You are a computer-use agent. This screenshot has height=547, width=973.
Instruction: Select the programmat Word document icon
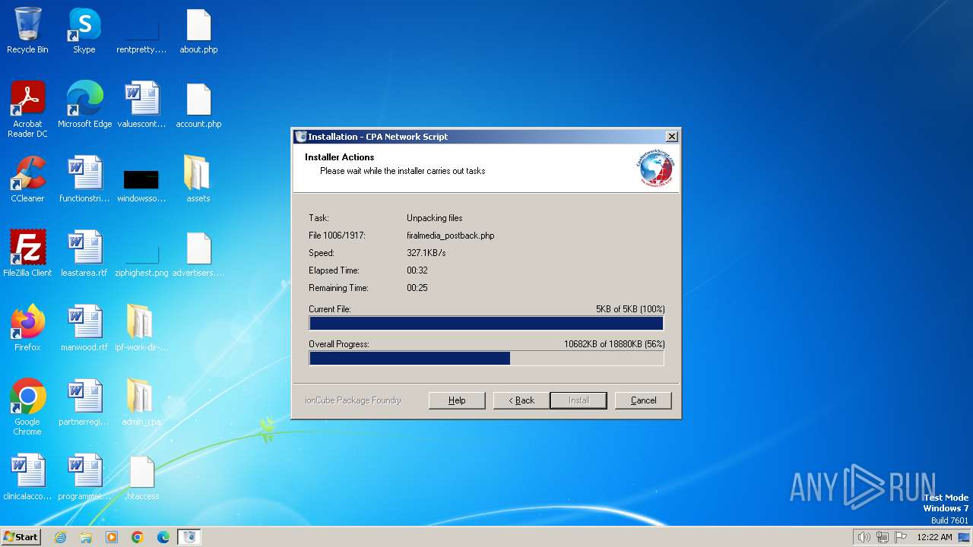point(84,477)
